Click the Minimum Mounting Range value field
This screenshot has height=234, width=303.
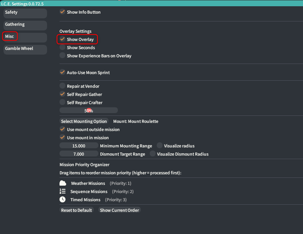[x=79, y=146]
